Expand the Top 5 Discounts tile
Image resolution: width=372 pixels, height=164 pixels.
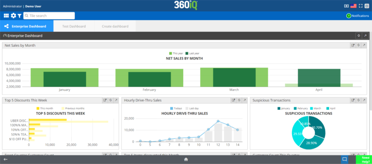(116, 100)
